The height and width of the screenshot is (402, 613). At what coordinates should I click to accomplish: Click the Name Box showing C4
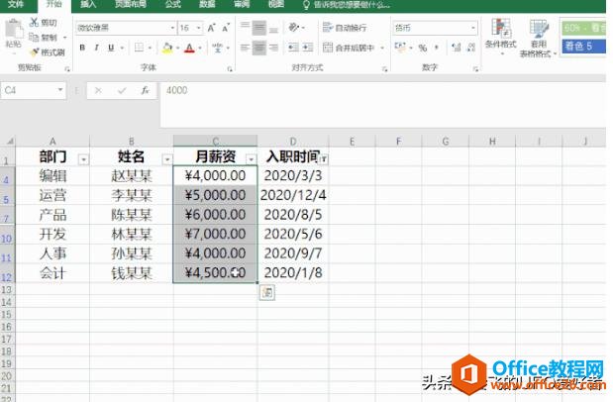point(34,90)
